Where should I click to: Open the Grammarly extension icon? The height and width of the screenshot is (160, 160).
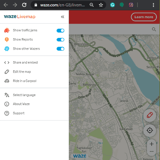tap(112, 5)
